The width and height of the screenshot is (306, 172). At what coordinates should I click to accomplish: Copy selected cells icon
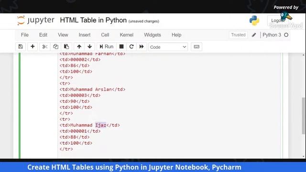click(55, 47)
